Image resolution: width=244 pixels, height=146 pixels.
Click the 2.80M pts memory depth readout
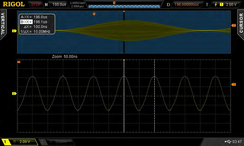[77, 6]
